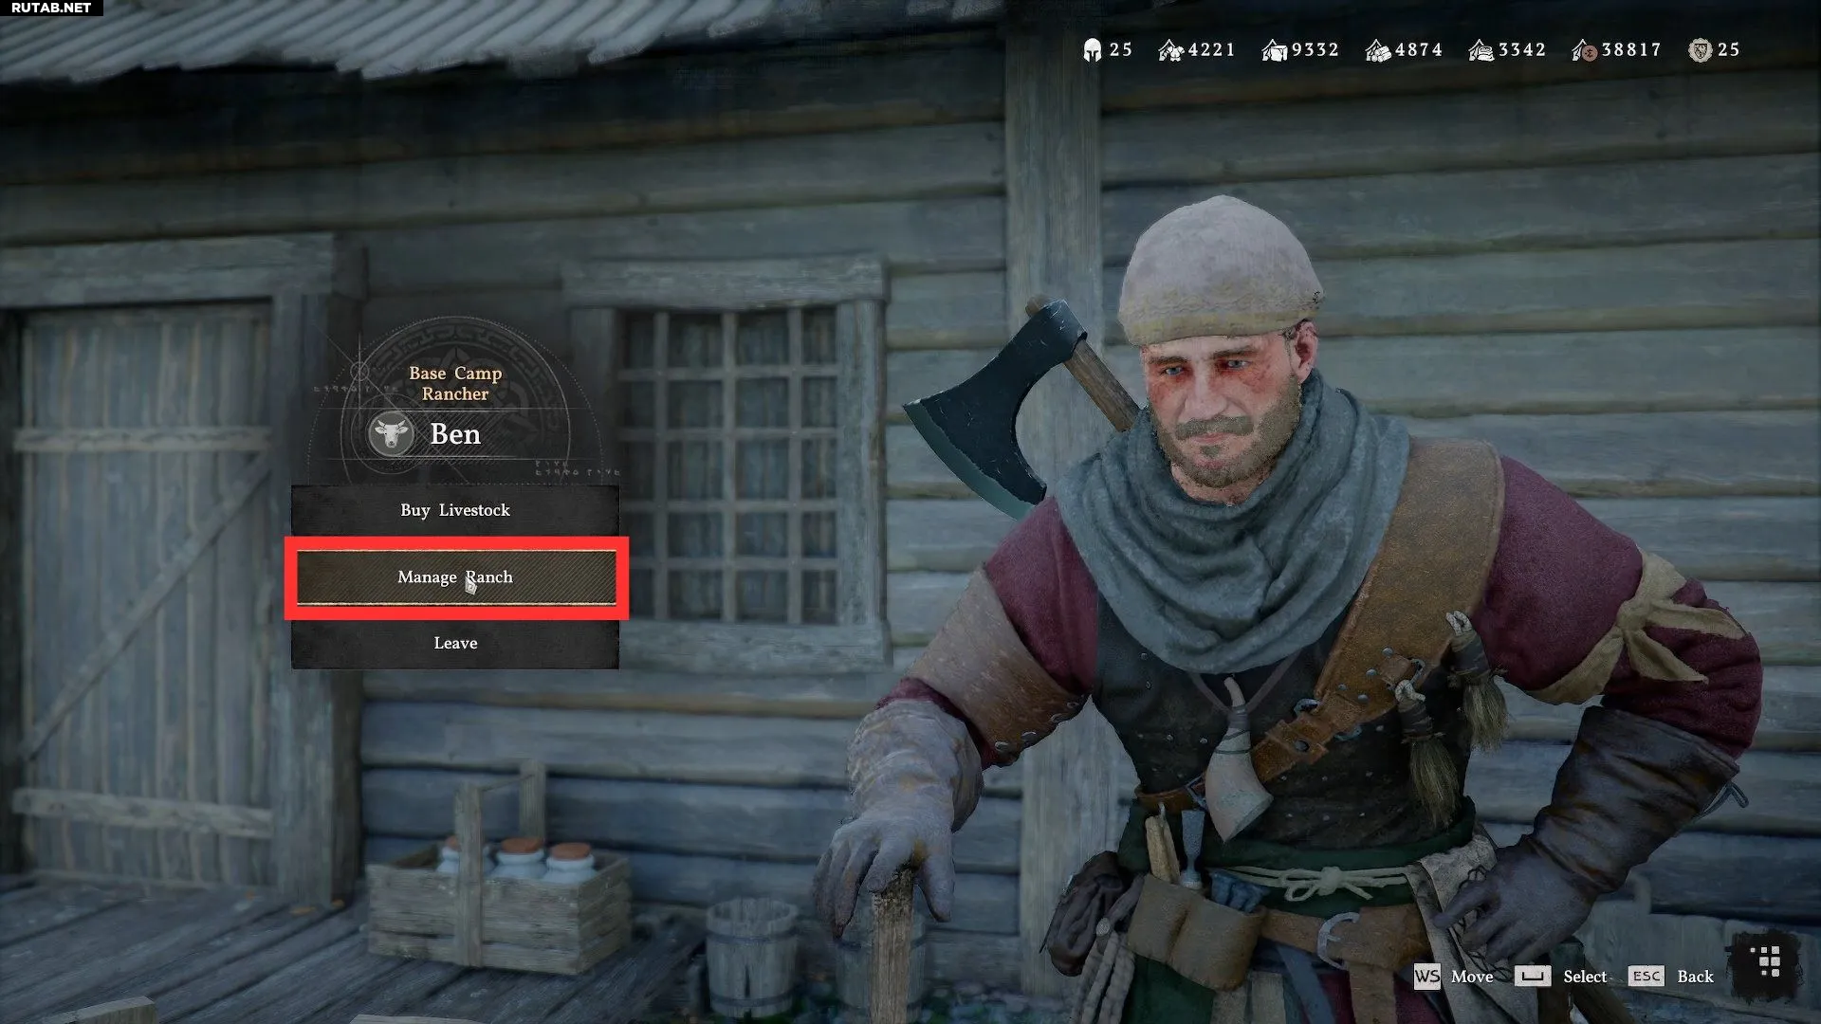Click the Back label in the hints bar
1821x1024 pixels.
tap(1695, 977)
